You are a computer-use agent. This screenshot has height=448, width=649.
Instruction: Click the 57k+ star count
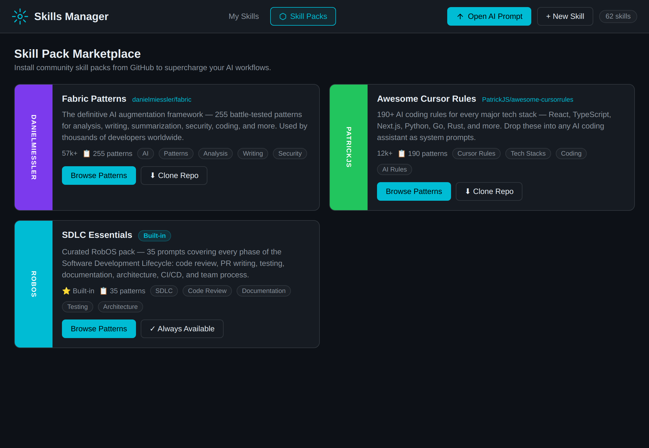[70, 154]
